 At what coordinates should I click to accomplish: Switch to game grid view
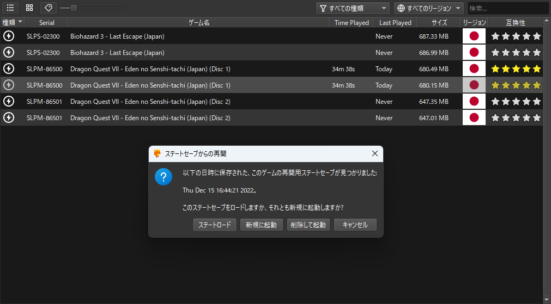[29, 8]
